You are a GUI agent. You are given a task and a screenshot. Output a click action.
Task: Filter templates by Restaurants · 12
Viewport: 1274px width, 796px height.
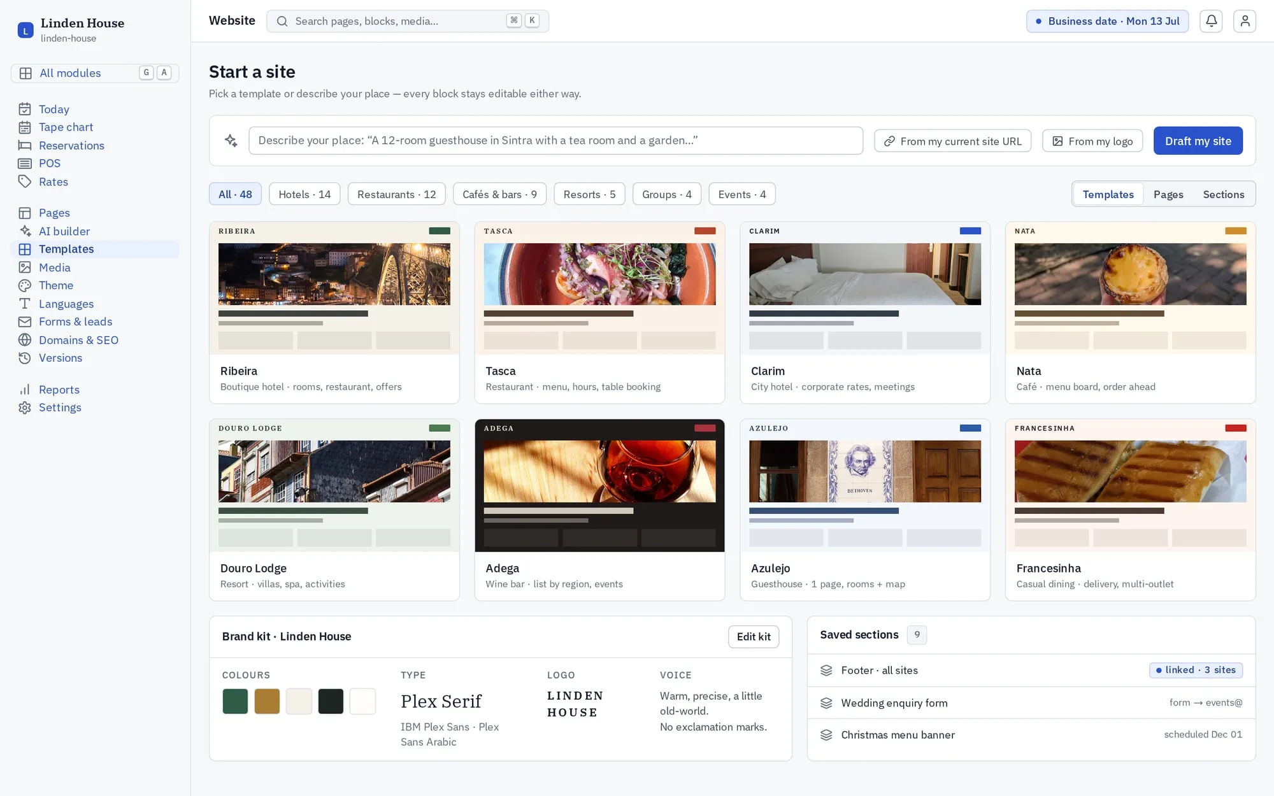coord(397,194)
